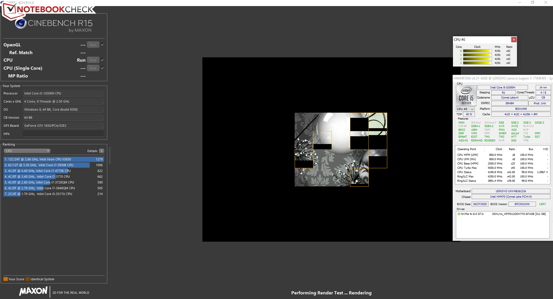Click the AVX2 feature label

[515, 126]
